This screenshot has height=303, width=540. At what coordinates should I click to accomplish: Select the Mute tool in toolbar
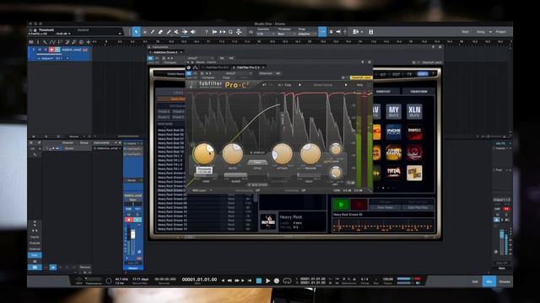click(x=176, y=32)
